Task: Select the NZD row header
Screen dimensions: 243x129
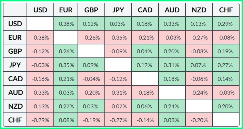Action: point(15,106)
